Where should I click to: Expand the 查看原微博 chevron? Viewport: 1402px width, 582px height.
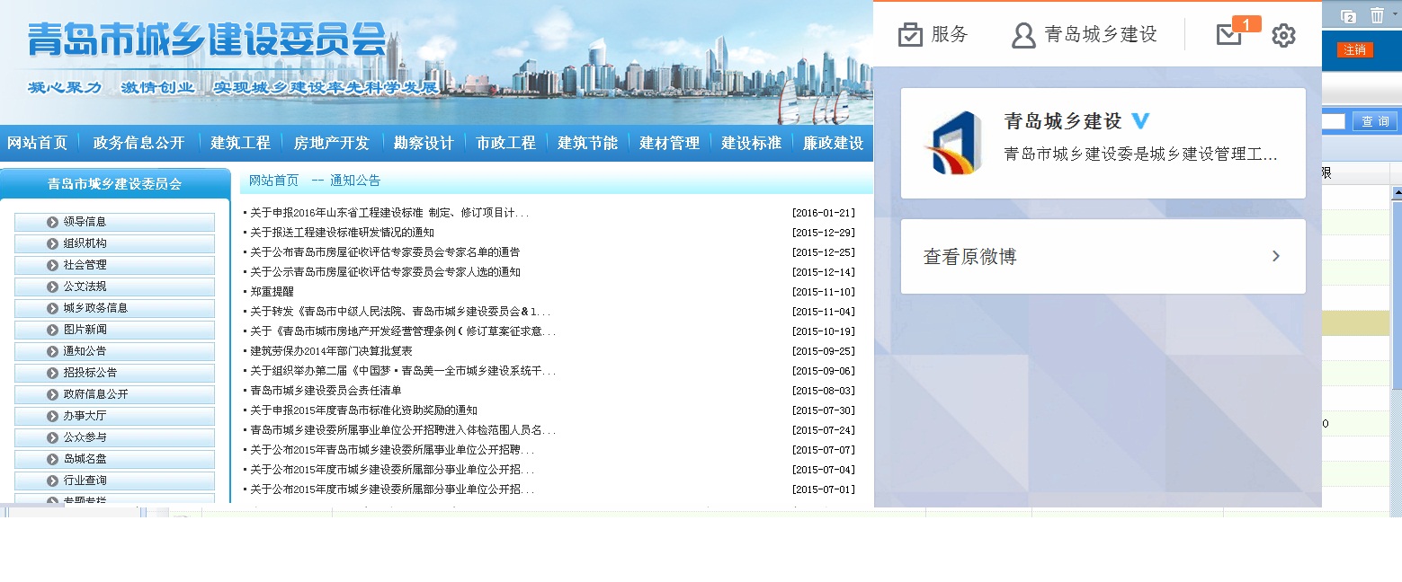[1275, 257]
